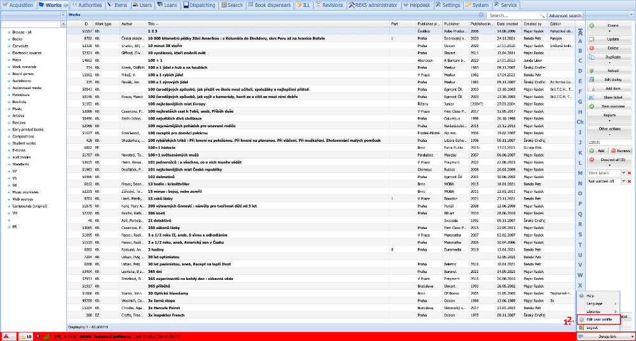The height and width of the screenshot is (341, 636).
Task: Open the Edit dialog button
Action: click(610, 80)
